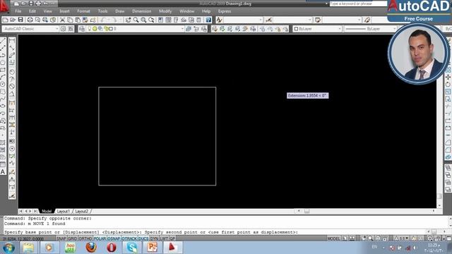
Task: Toggle QP quick properties button
Action: (x=172, y=238)
